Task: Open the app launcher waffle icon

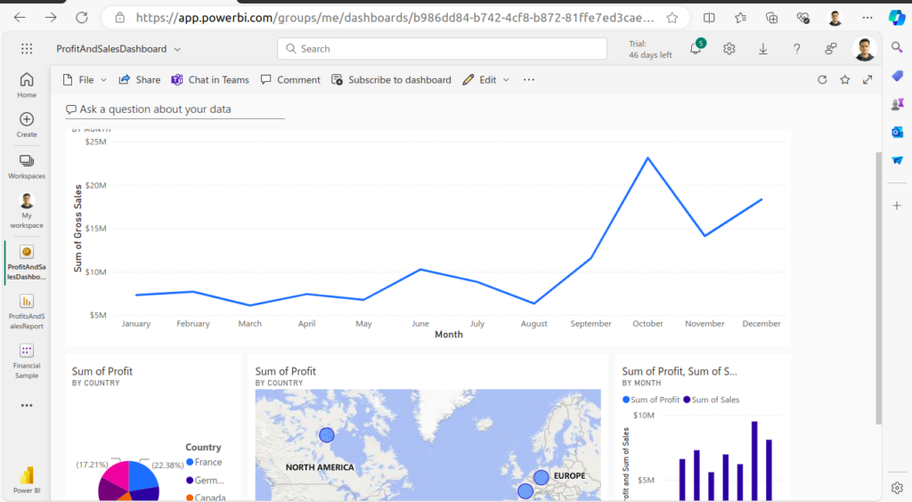Action: [x=27, y=49]
